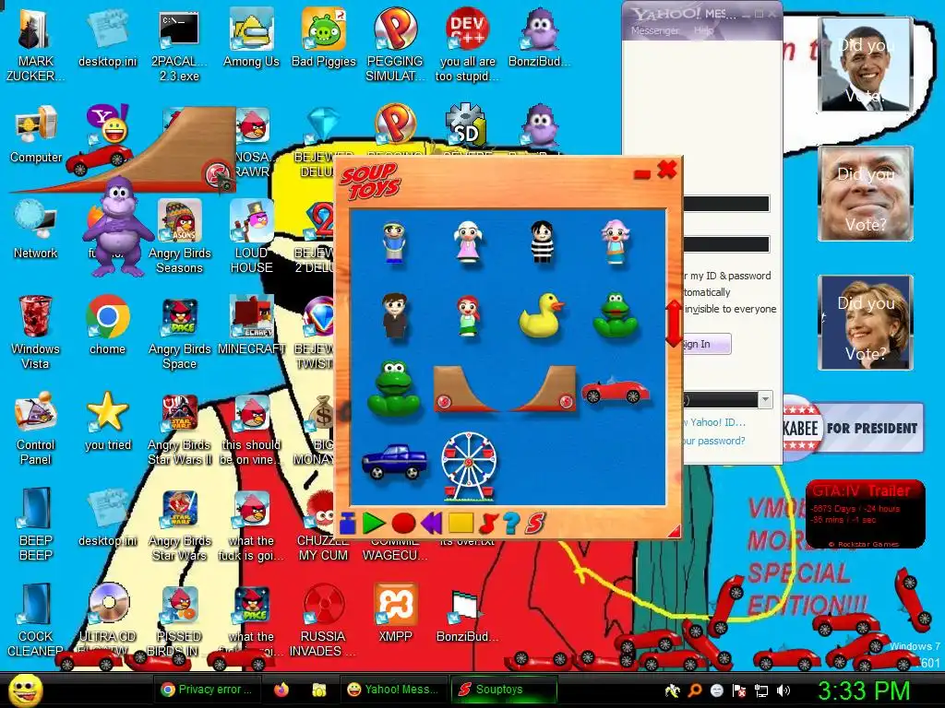
Task: Click the Sign In button in Yahoo Messenger
Action: tap(705, 344)
